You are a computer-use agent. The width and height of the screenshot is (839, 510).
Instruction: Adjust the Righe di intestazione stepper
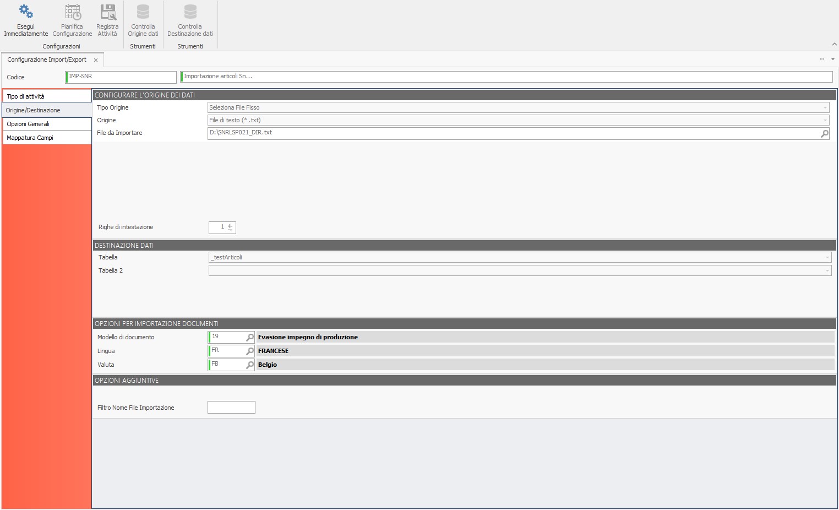pyautogui.click(x=230, y=227)
